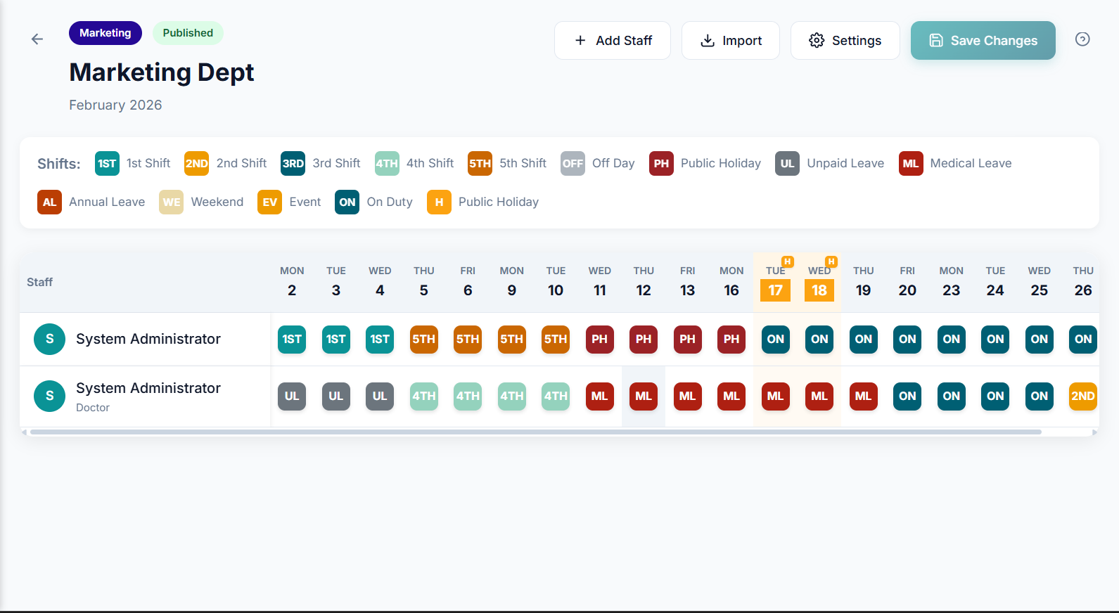Open the help question mark icon
Viewport: 1119px width, 613px height.
[x=1082, y=39]
